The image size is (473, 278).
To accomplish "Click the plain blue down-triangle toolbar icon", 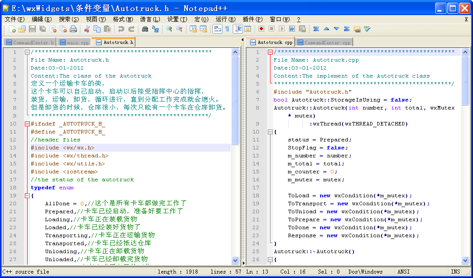I will coord(337,29).
